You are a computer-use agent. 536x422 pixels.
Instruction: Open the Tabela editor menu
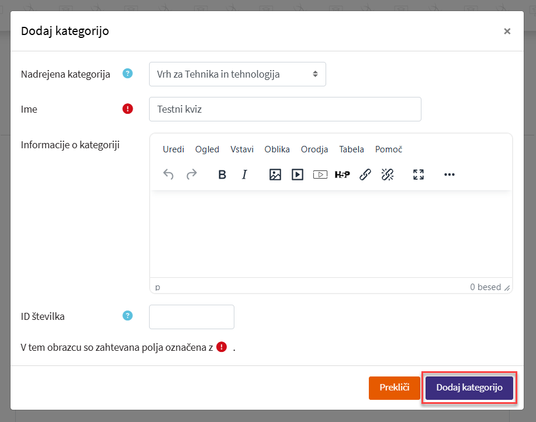351,149
